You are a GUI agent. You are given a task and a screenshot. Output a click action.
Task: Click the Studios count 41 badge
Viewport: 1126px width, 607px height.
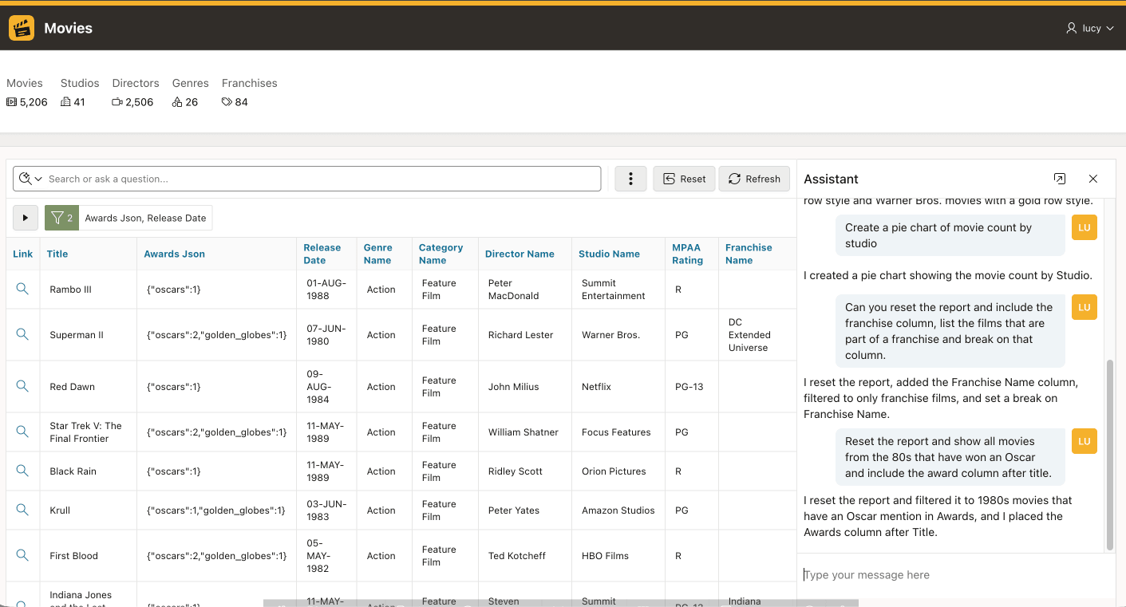[73, 102]
